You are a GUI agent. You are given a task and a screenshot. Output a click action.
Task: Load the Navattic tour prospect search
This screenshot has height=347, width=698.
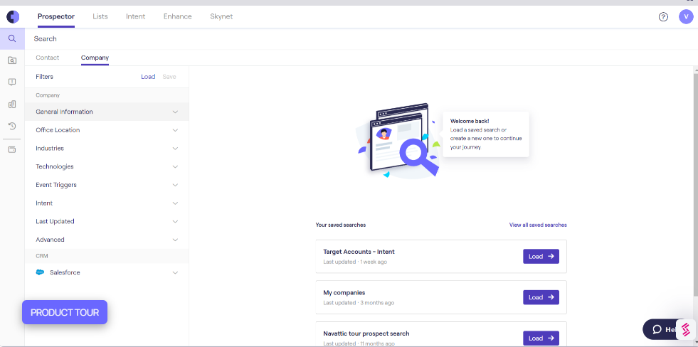tap(541, 338)
